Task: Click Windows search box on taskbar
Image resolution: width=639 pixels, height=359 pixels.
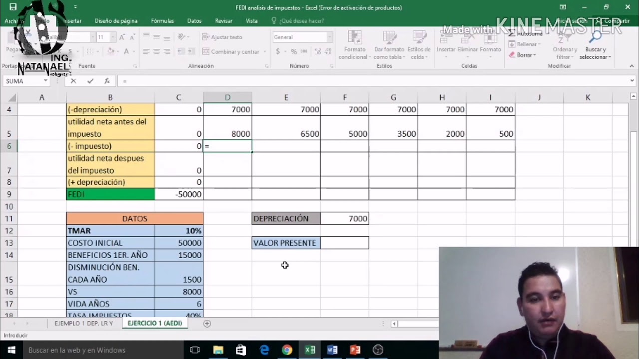Action: [x=102, y=350]
